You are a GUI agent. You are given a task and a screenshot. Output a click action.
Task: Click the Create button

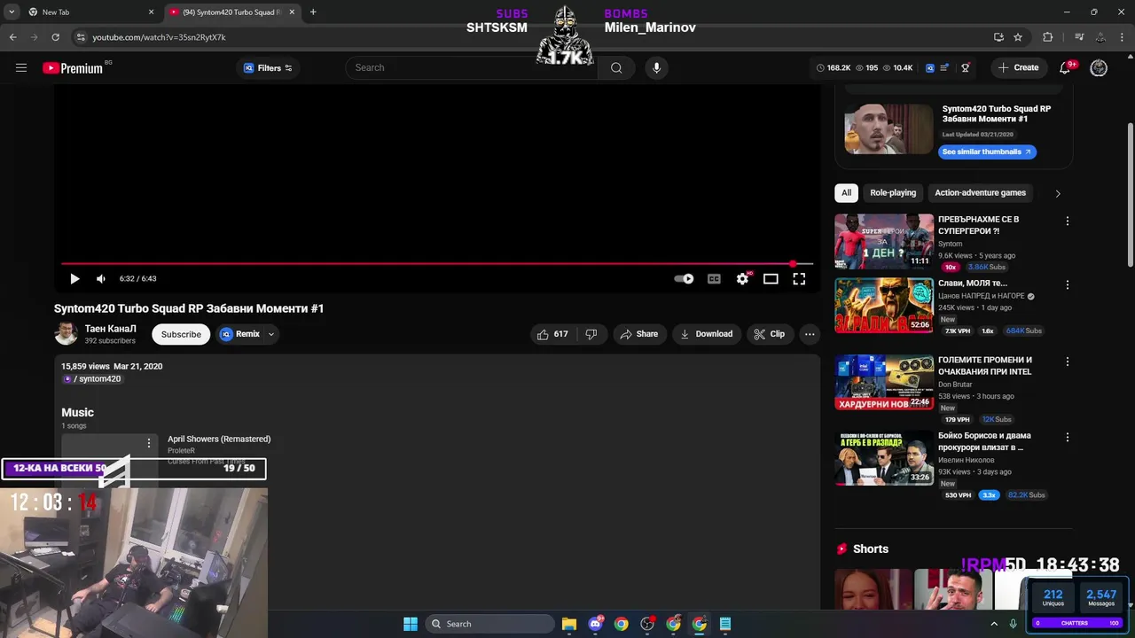pyautogui.click(x=1018, y=67)
